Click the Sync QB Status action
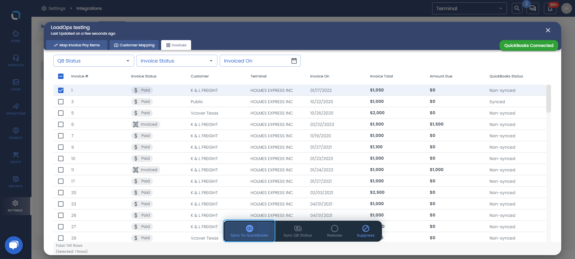 pyautogui.click(x=298, y=231)
